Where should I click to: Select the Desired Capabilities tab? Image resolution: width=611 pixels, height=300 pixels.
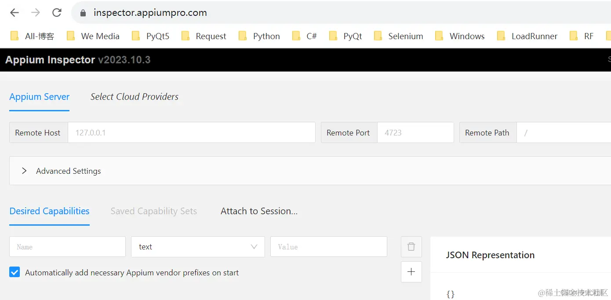[x=49, y=211]
